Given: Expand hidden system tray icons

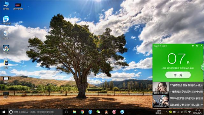Looking at the screenshot, I should tap(167, 112).
